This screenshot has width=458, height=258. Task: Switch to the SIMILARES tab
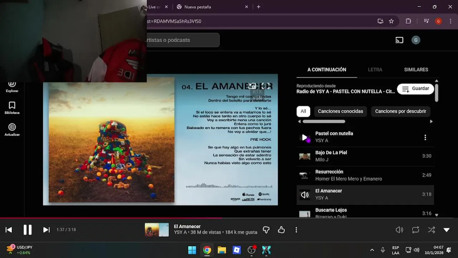click(x=416, y=70)
